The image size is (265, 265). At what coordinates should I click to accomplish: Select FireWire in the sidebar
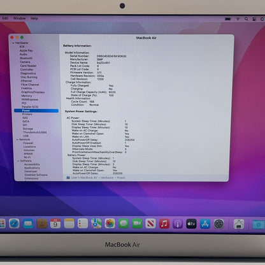coord(26,89)
